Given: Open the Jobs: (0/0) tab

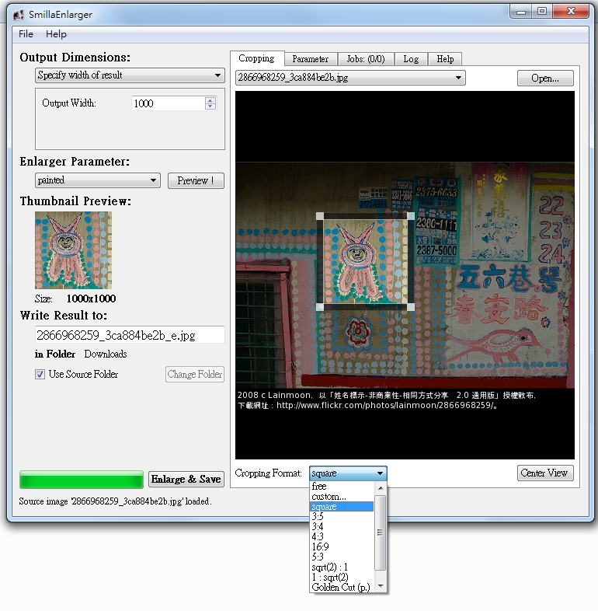Looking at the screenshot, I should point(366,59).
